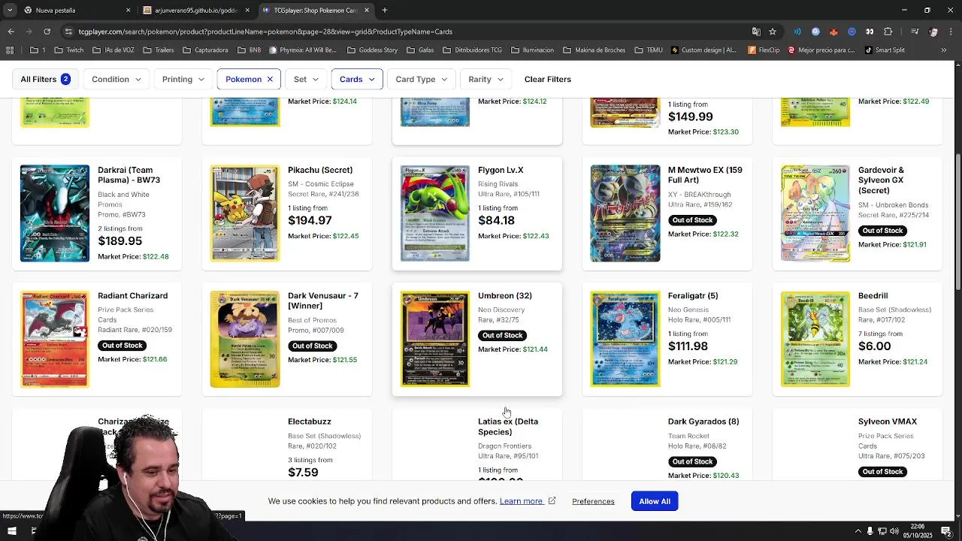Open the MetaMask fox extension icon
The height and width of the screenshot is (541, 962).
tap(833, 32)
